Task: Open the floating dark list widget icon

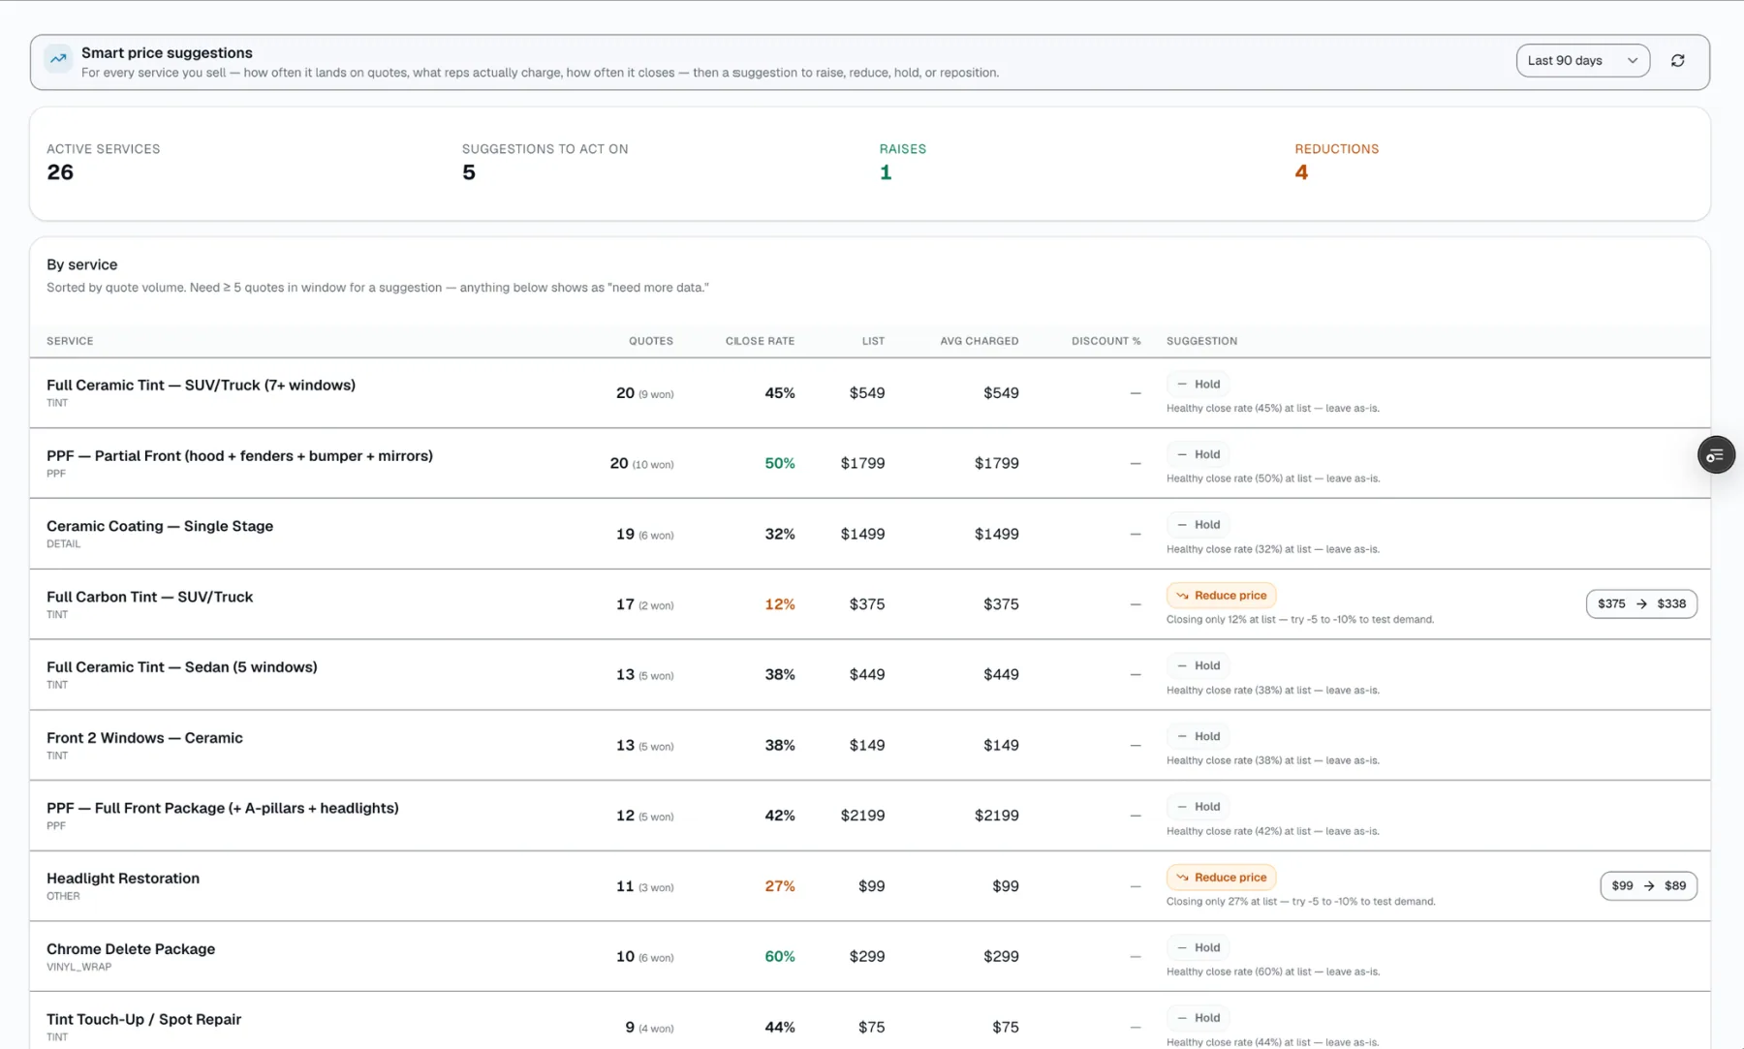Action: point(1716,455)
